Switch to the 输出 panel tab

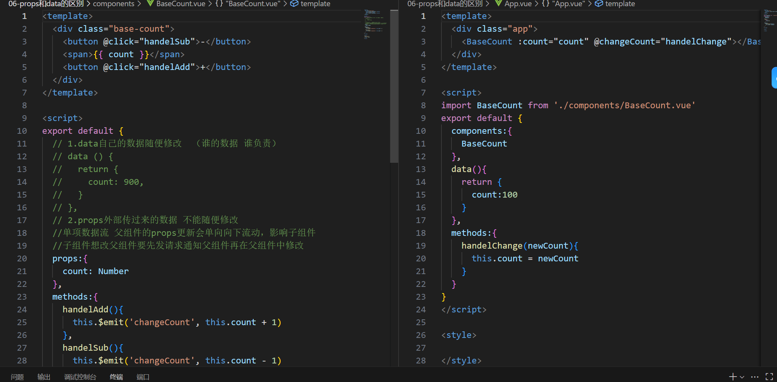tap(44, 377)
